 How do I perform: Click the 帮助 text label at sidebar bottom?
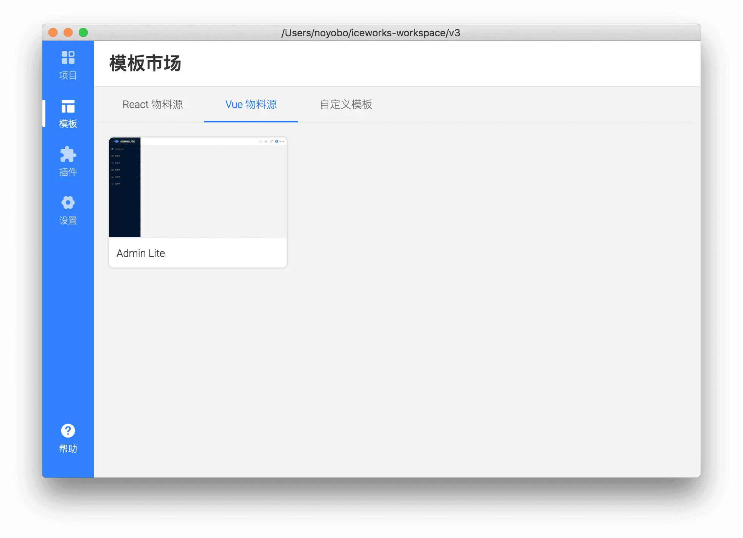[68, 448]
